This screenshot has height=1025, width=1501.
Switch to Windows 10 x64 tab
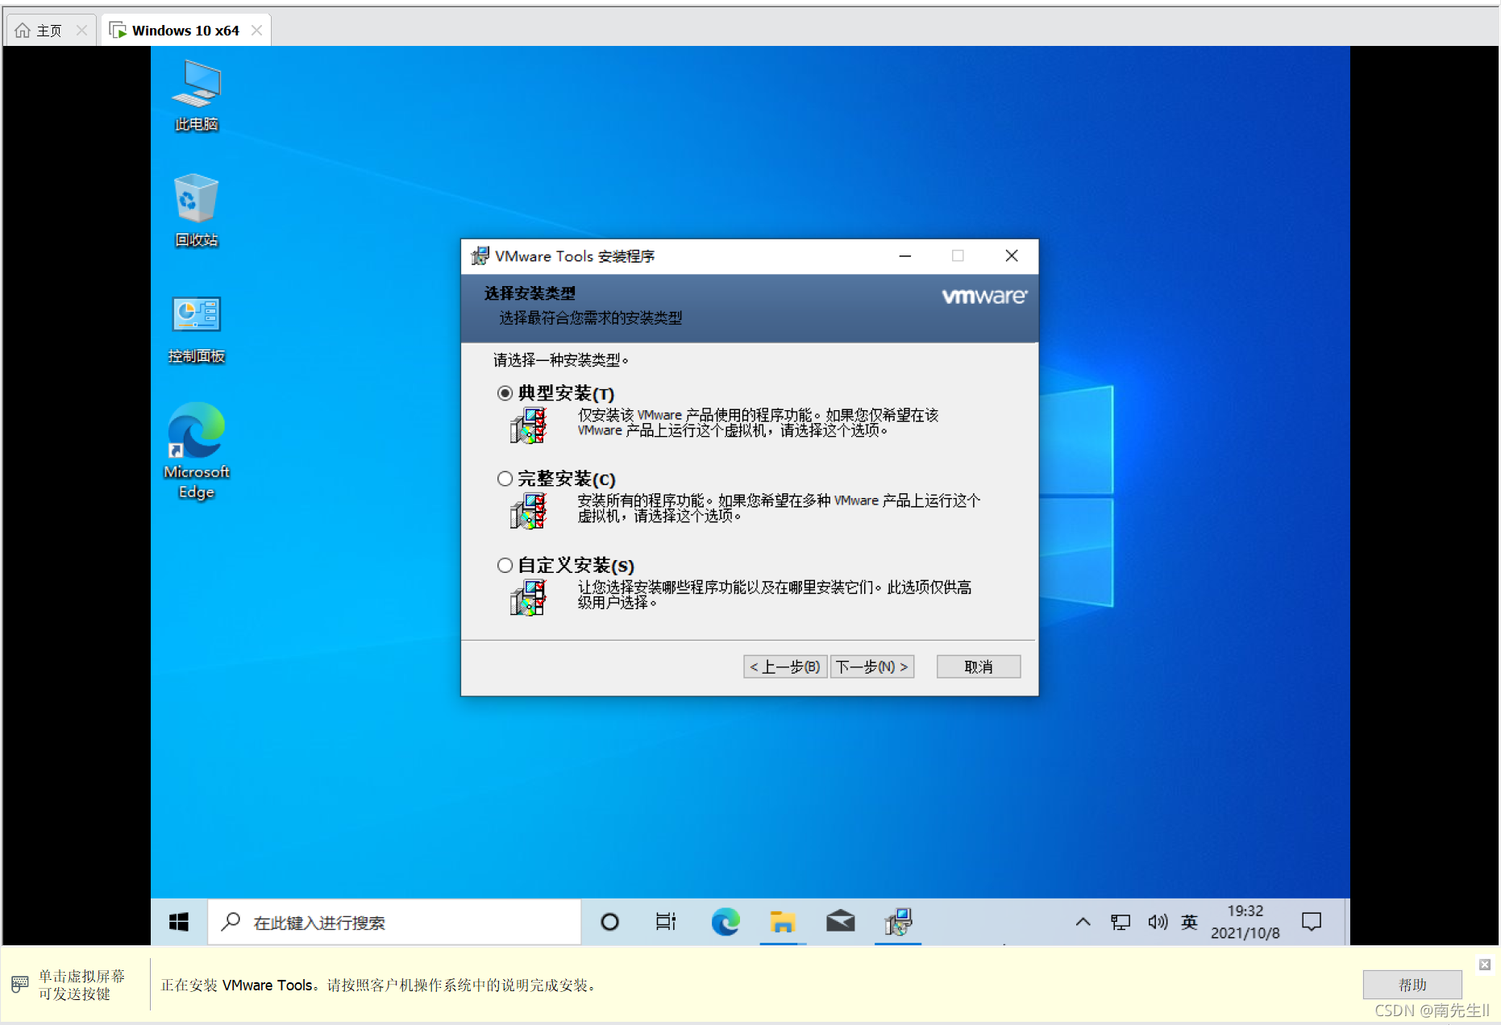click(185, 30)
